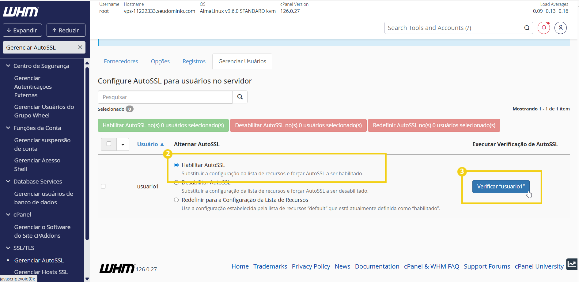This screenshot has width=579, height=282.
Task: Open the Privacy Policy footer link
Action: [311, 266]
